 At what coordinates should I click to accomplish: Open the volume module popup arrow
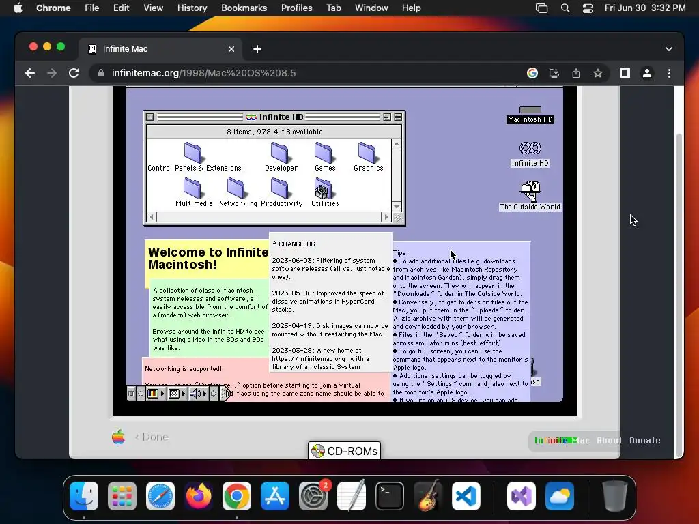pyautogui.click(x=205, y=394)
